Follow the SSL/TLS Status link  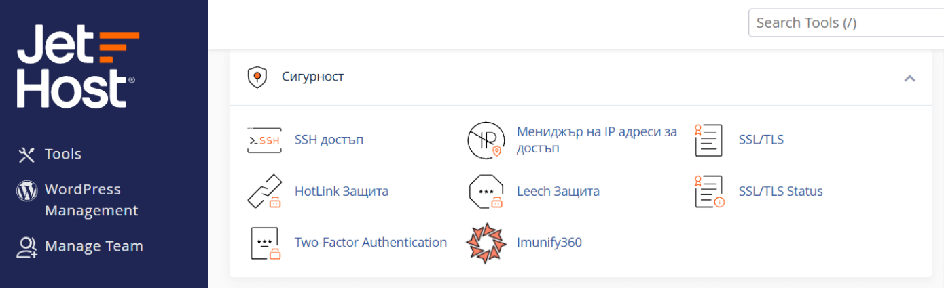(x=781, y=192)
